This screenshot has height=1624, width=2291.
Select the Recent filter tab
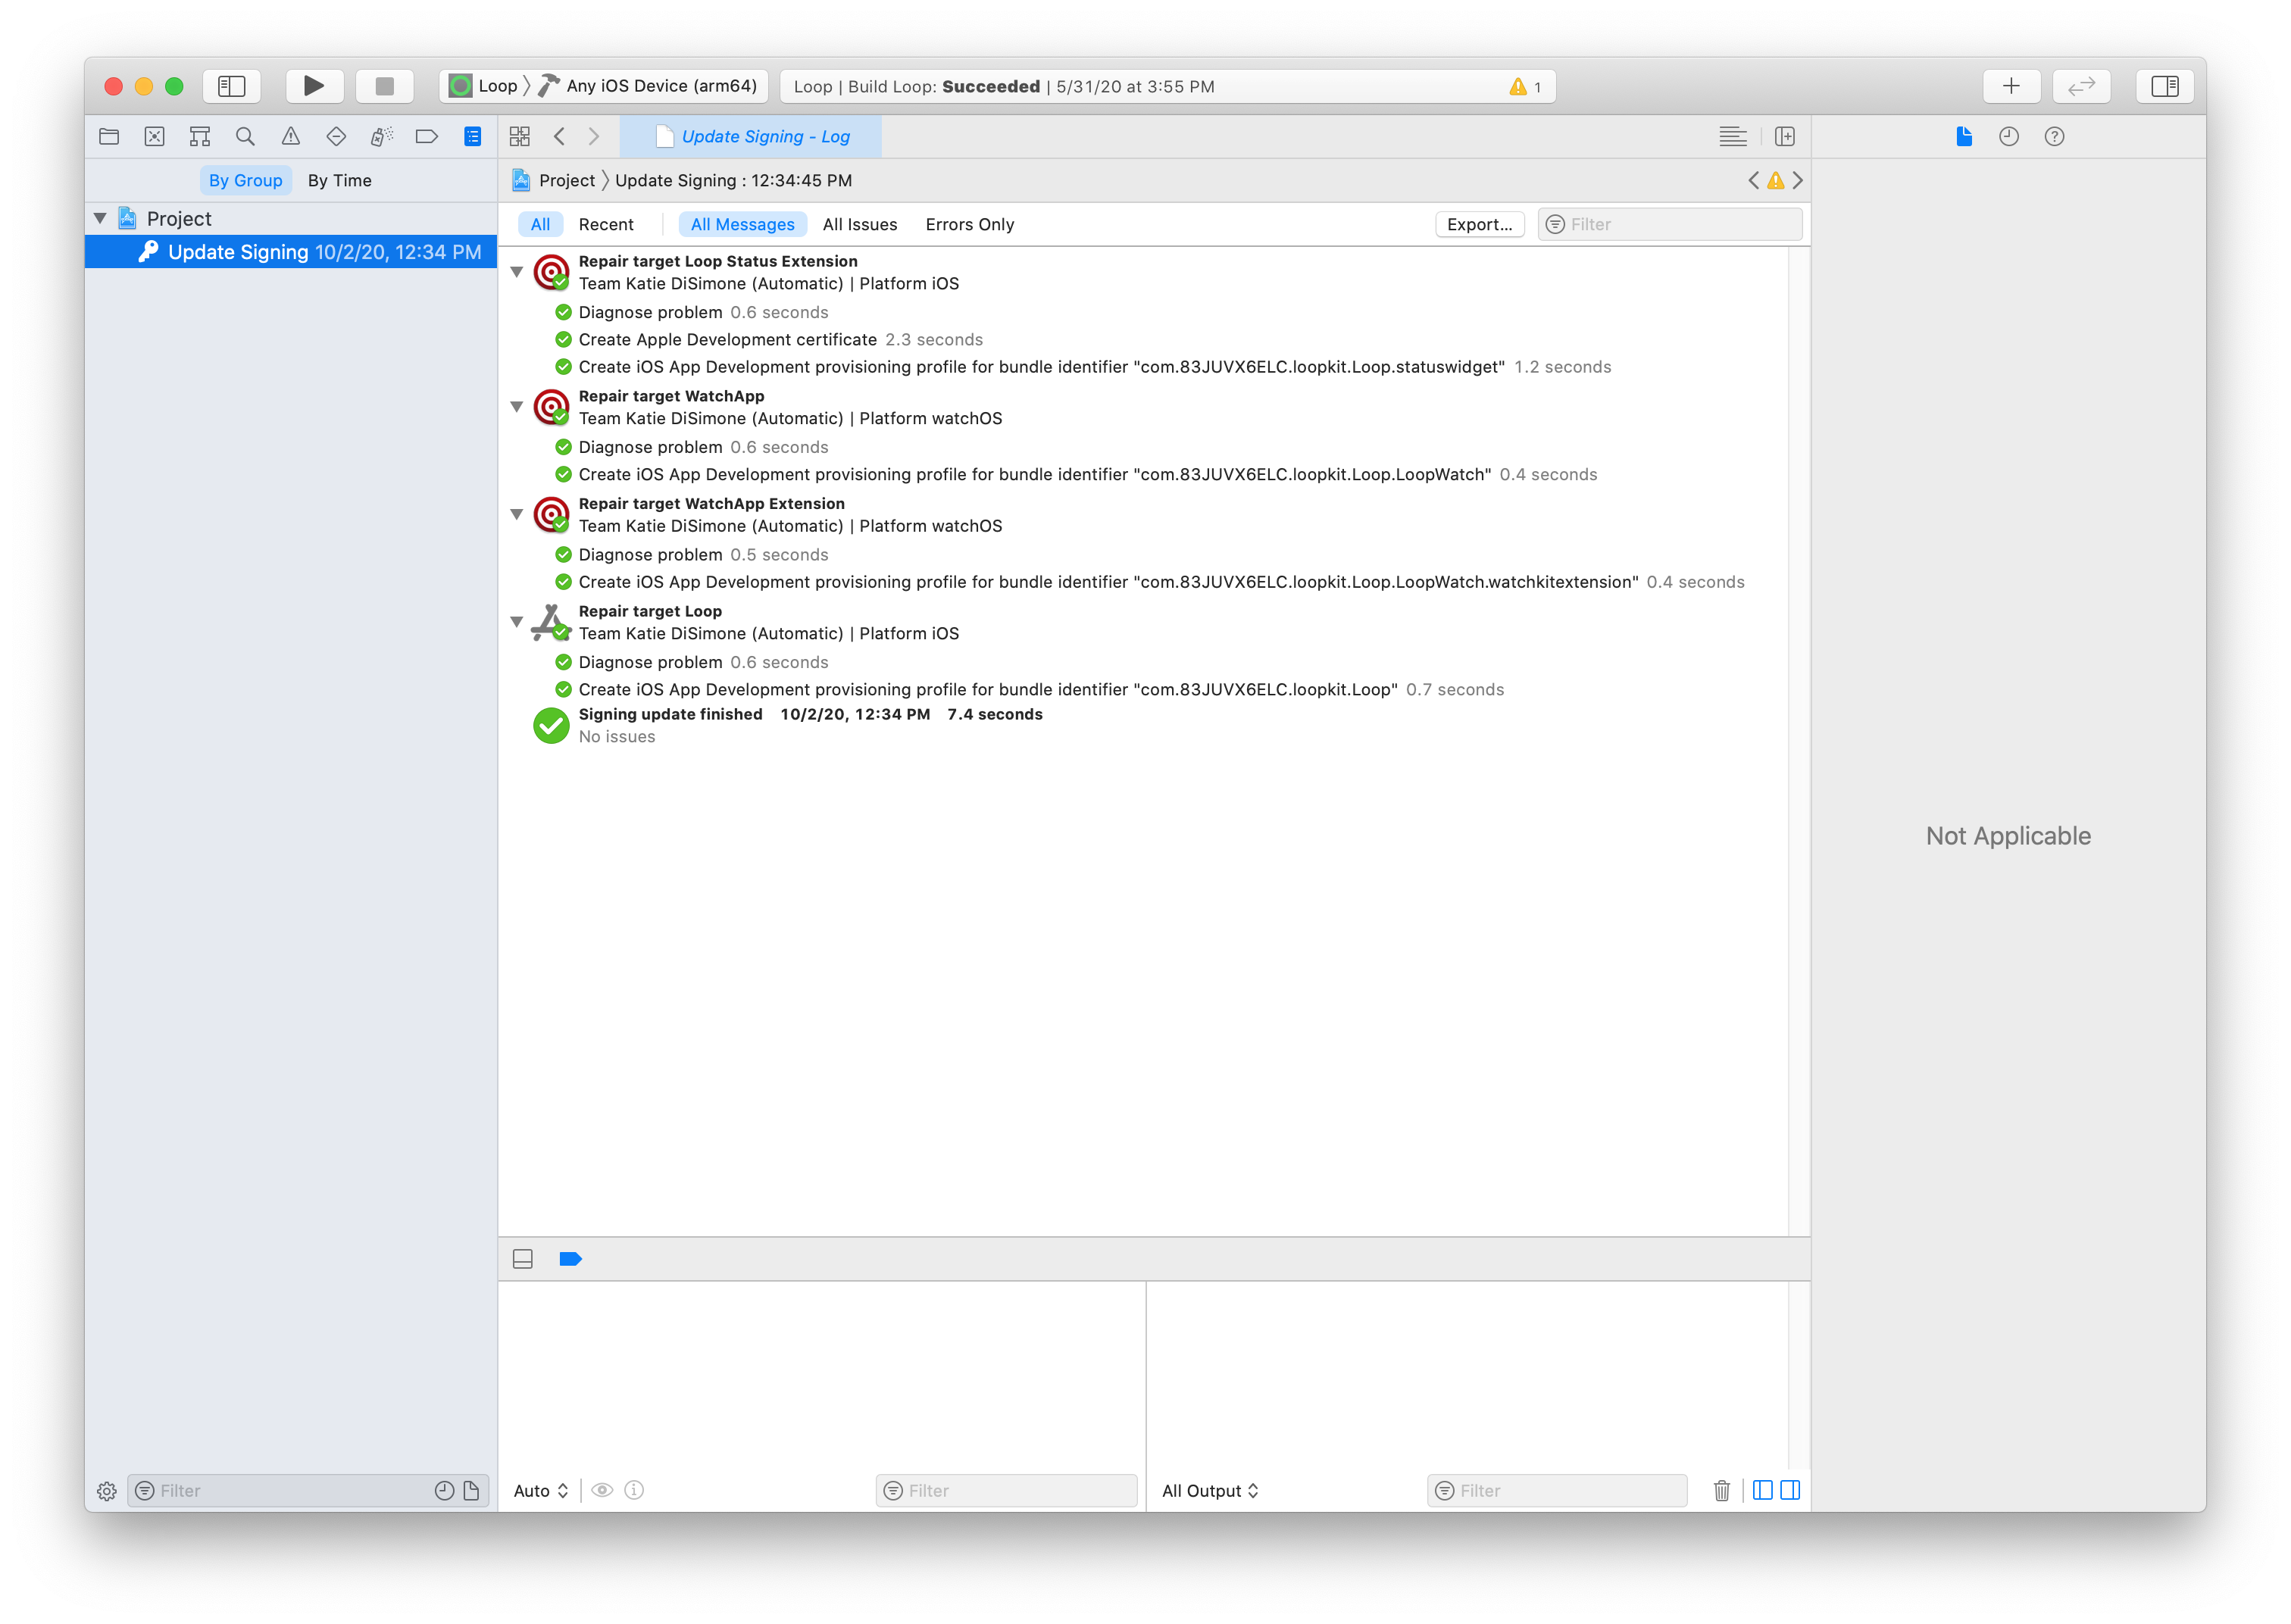coord(606,224)
